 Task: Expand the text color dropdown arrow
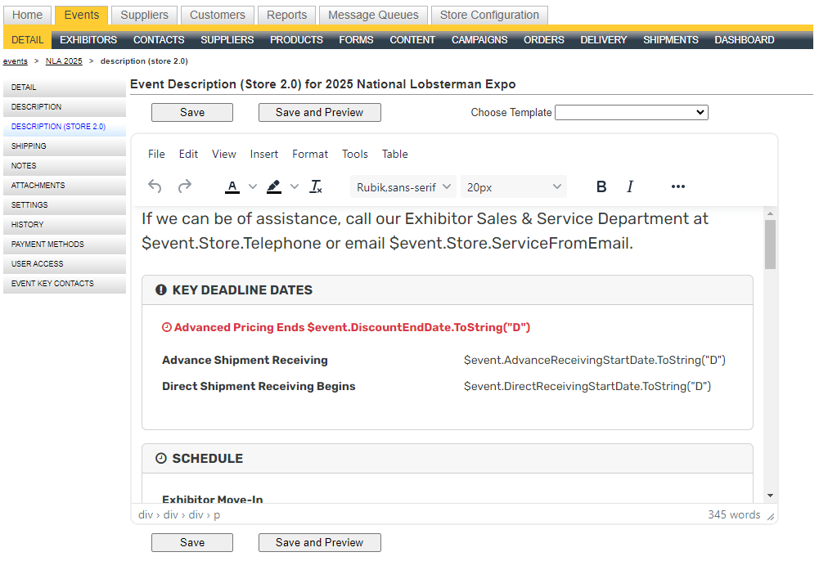[252, 186]
